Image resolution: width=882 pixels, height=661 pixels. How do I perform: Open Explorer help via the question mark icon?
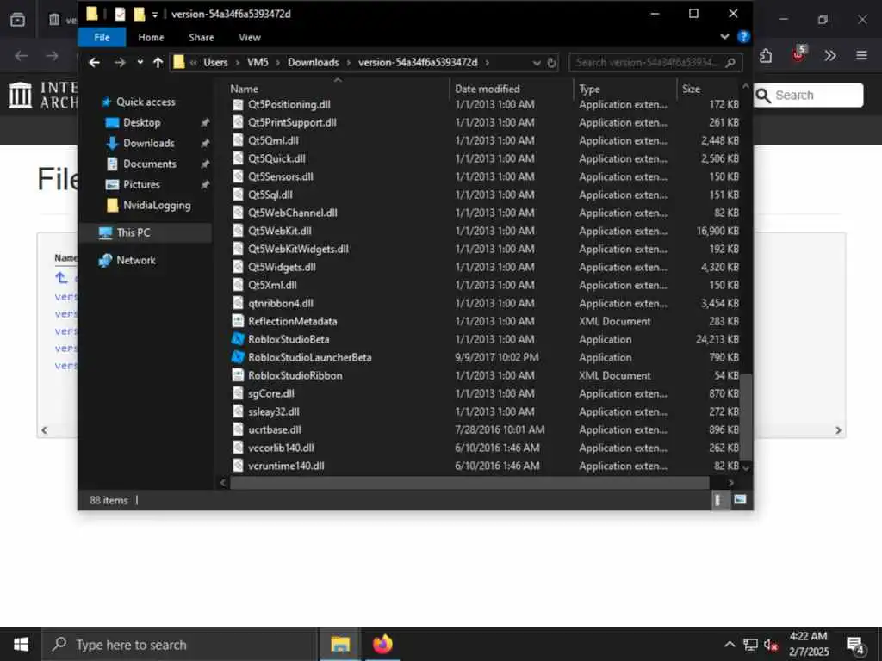click(x=743, y=37)
